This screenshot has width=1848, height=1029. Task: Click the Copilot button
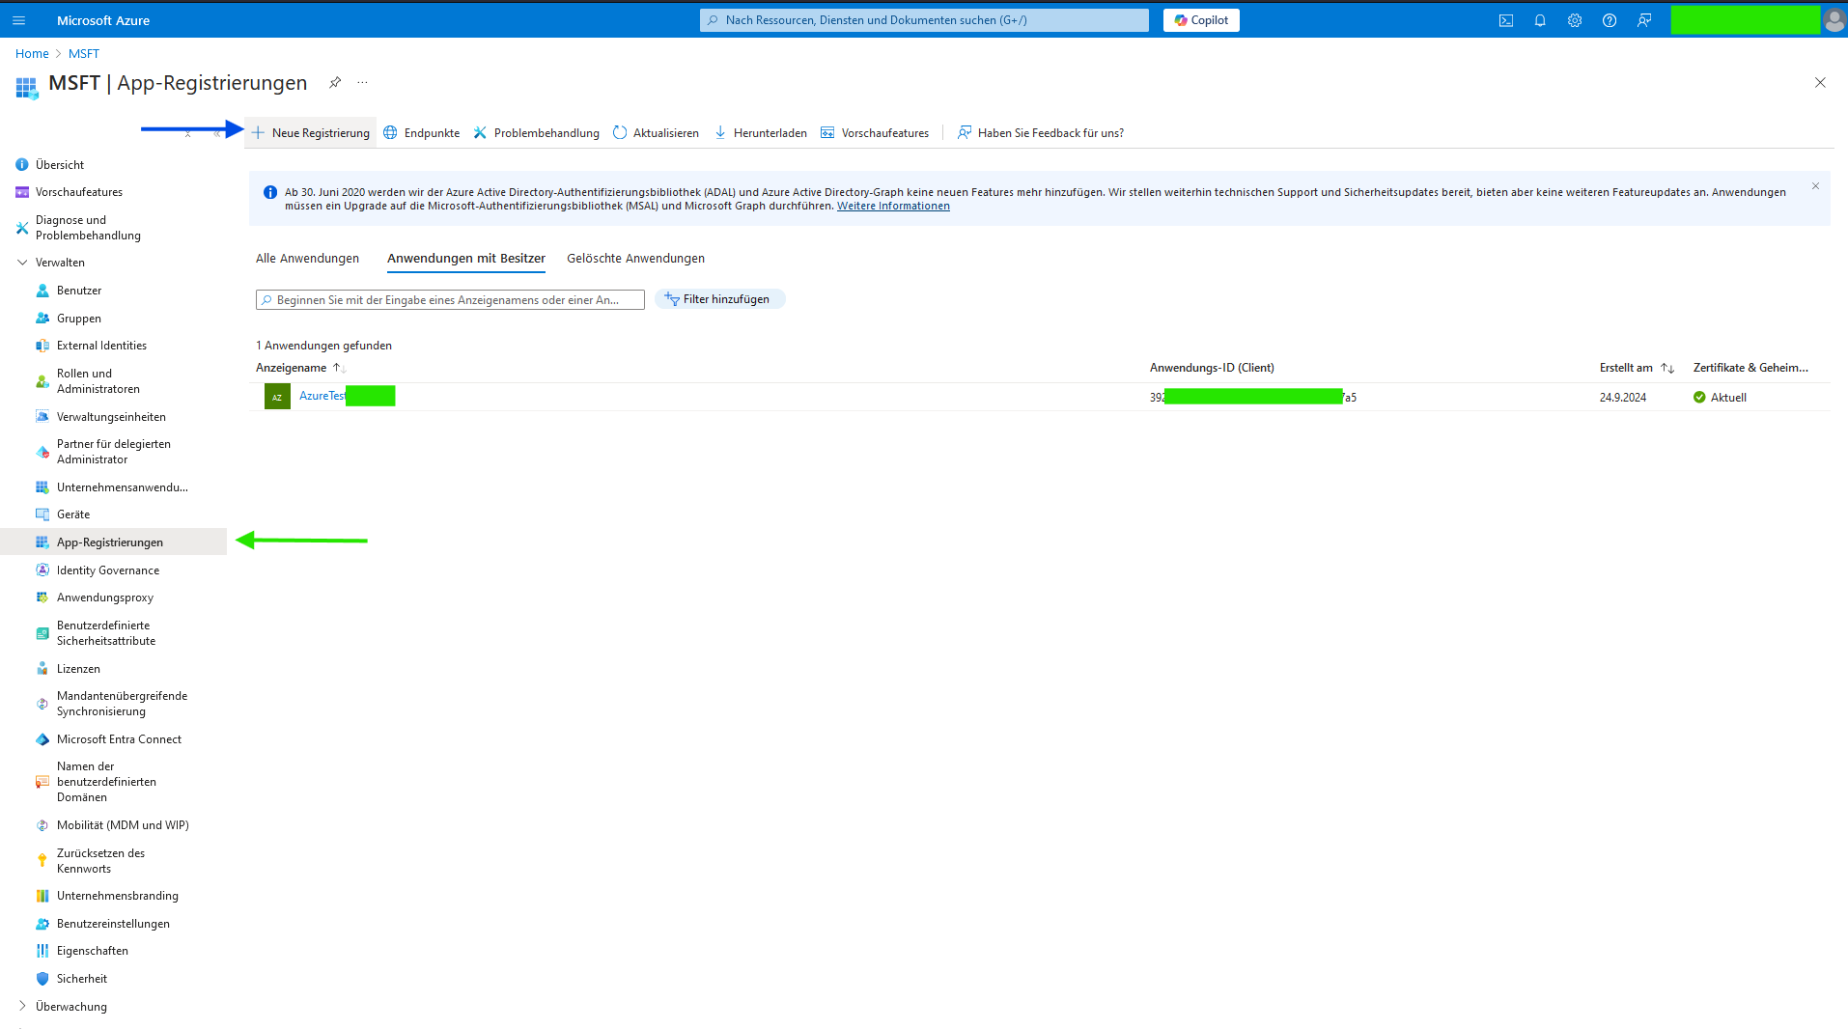coord(1201,20)
